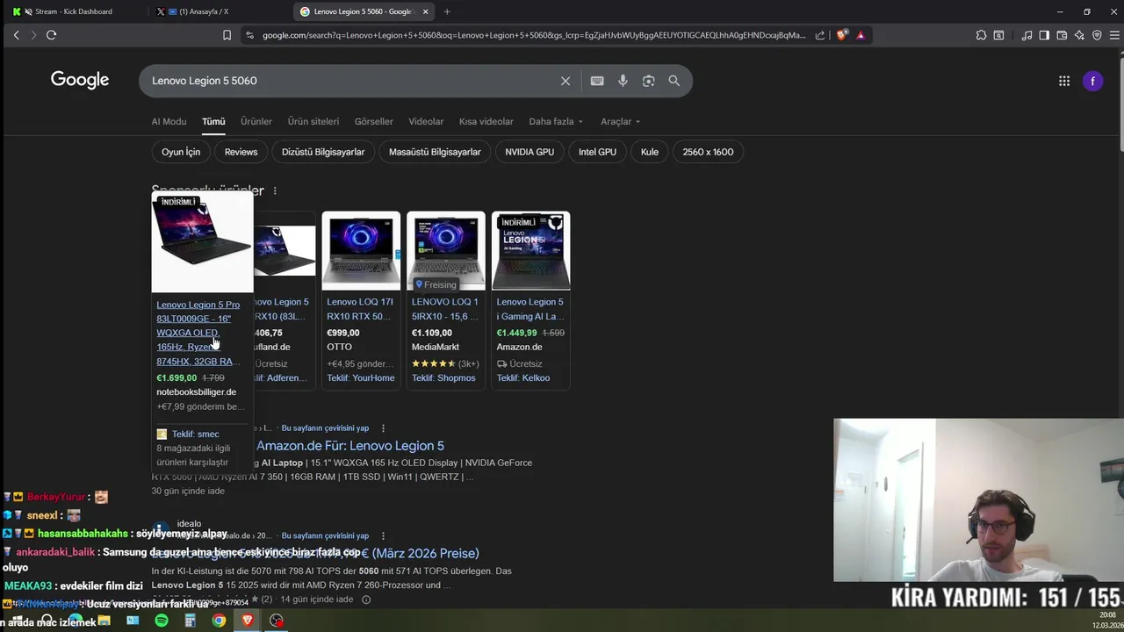Open three-dot menu of idealo result
This screenshot has width=1124, height=632.
(383, 535)
